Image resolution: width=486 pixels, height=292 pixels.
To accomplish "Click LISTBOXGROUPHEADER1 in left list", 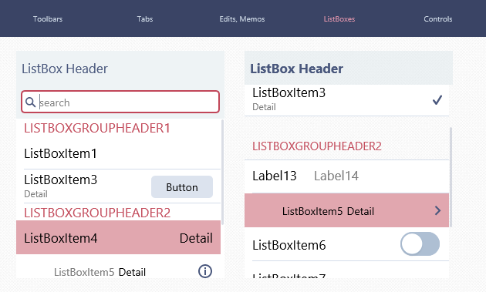I will pos(97,128).
